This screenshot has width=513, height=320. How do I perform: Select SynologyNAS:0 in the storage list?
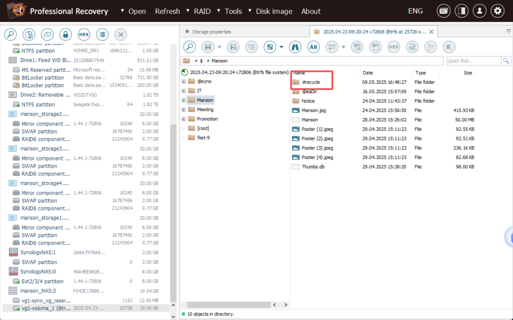coord(38,272)
